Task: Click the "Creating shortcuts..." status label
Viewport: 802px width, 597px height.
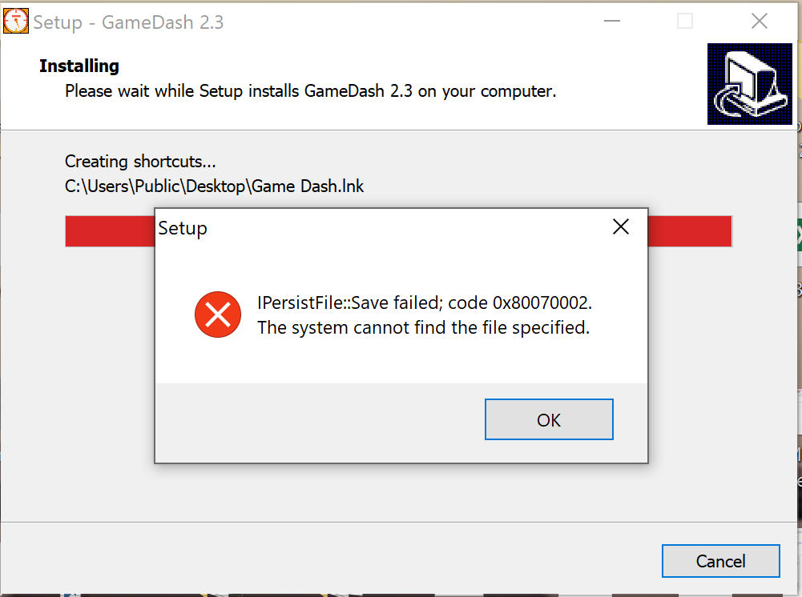Action: (140, 162)
